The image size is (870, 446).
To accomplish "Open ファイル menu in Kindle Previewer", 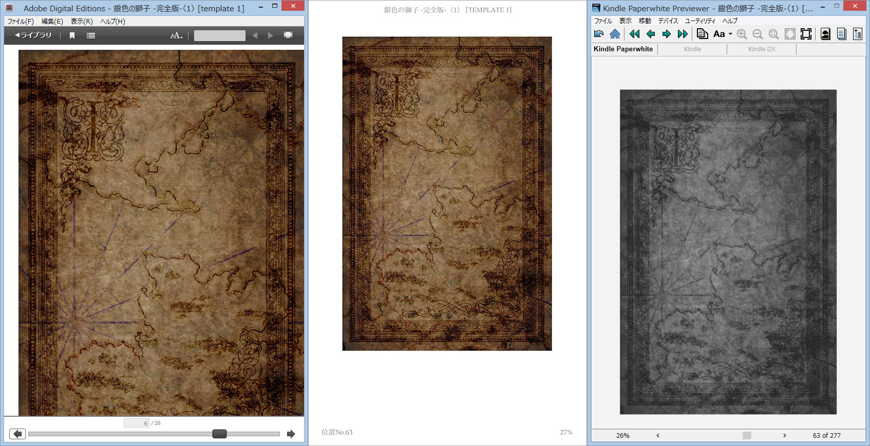I will click(603, 21).
